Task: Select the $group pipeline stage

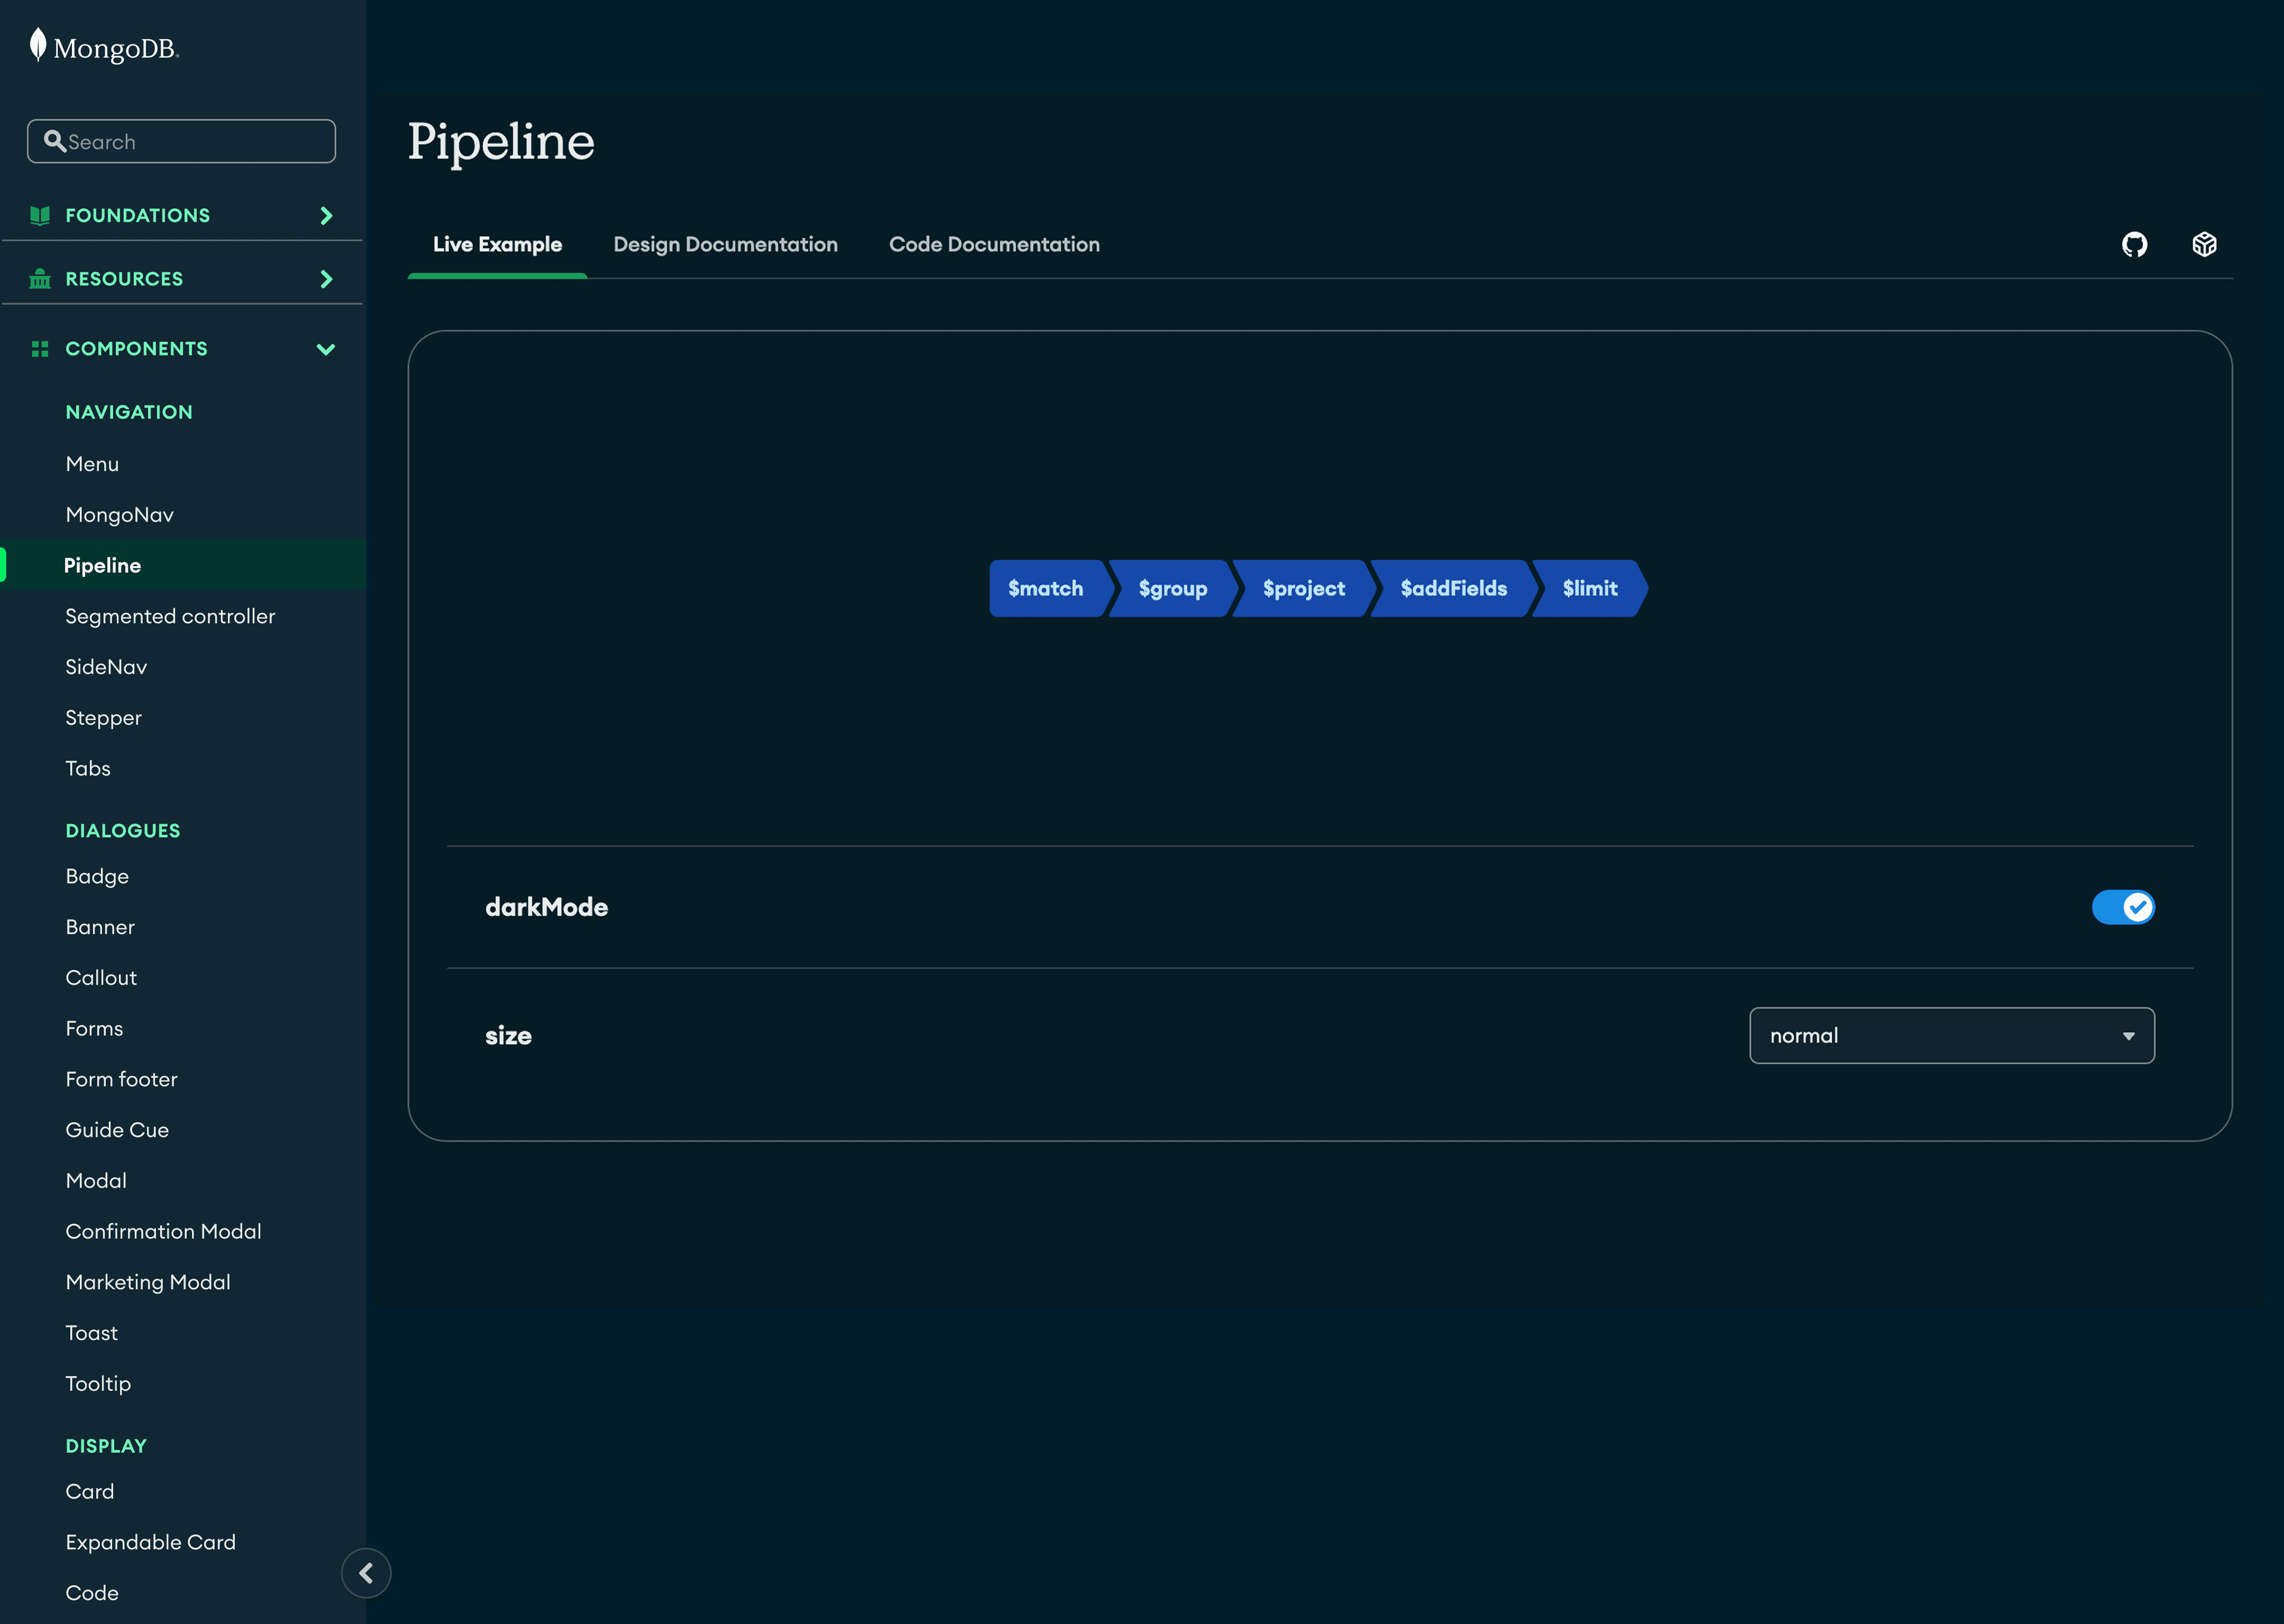Action: [x=1172, y=588]
